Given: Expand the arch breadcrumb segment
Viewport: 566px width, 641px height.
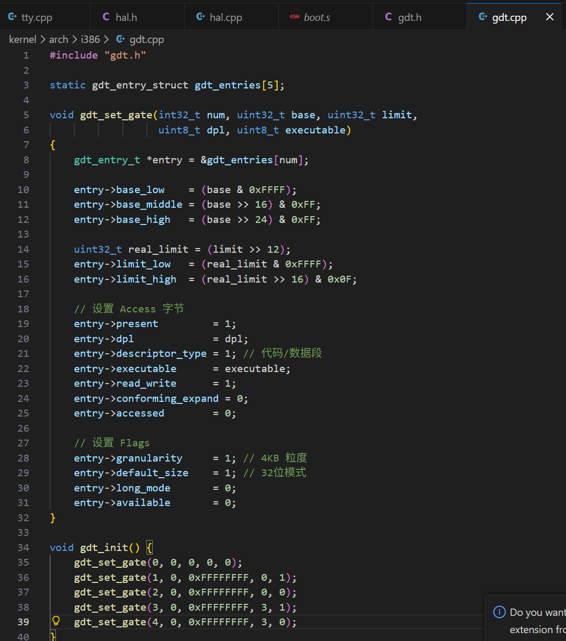Looking at the screenshot, I should pos(59,39).
